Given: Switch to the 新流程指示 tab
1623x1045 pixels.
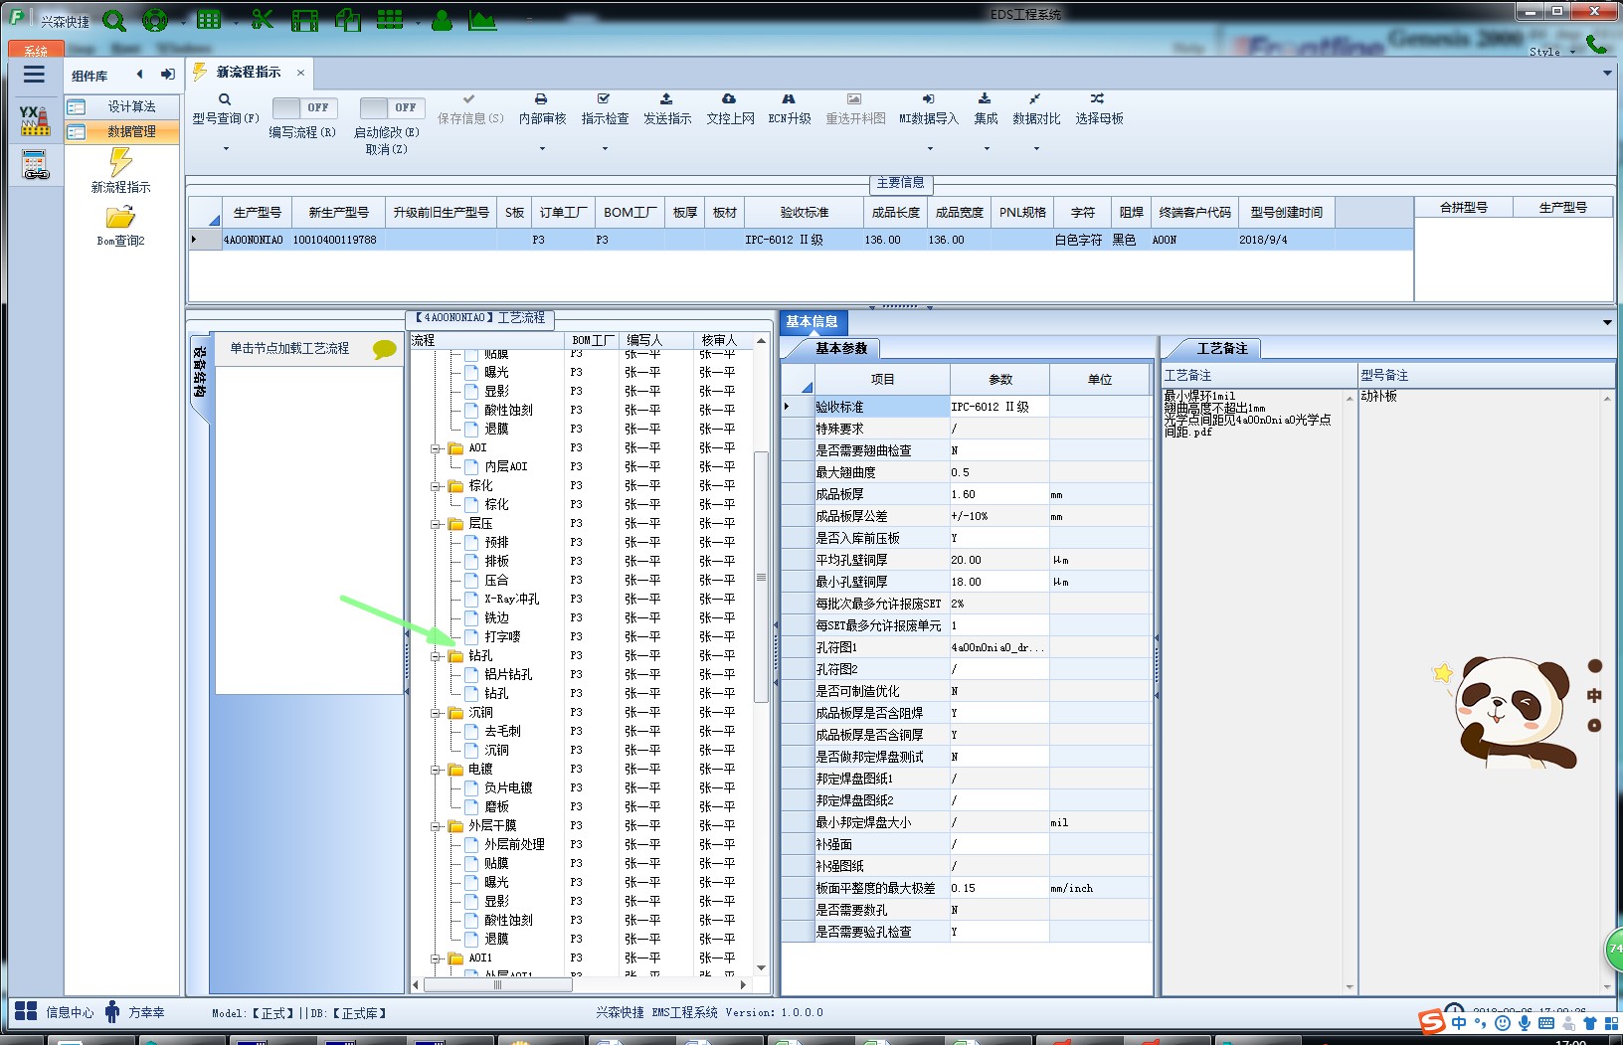Looking at the screenshot, I should (248, 73).
